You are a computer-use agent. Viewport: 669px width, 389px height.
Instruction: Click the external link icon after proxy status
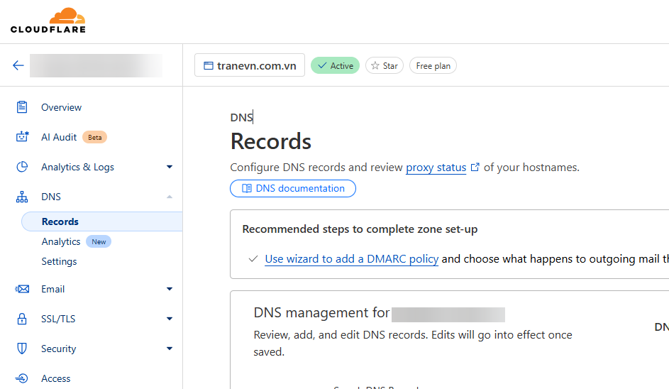[475, 168]
